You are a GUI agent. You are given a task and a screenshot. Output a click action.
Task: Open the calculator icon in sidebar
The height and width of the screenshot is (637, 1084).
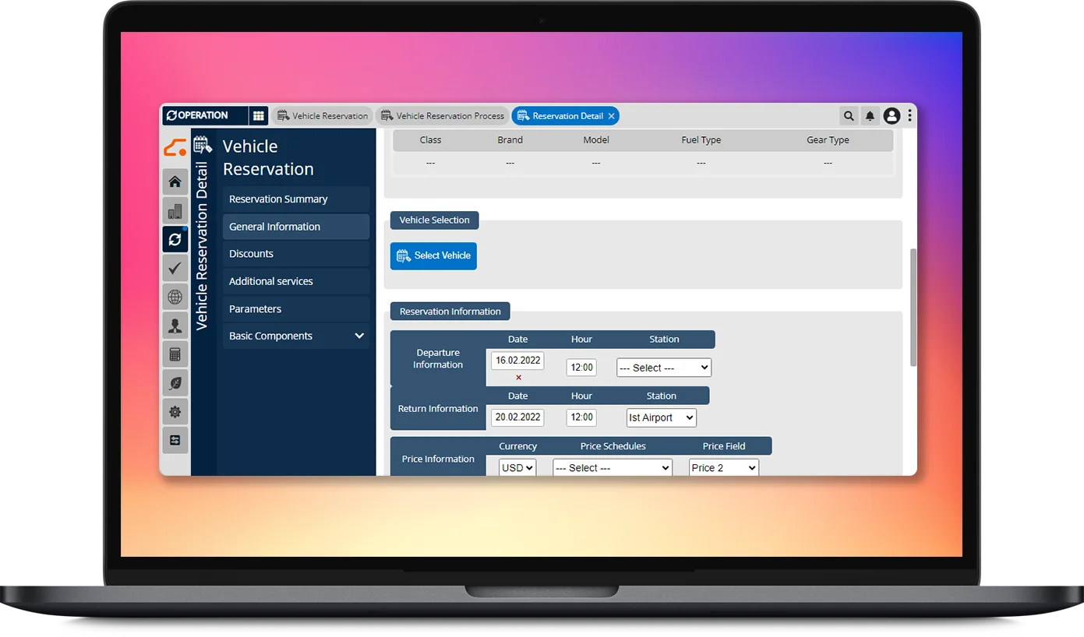point(175,354)
